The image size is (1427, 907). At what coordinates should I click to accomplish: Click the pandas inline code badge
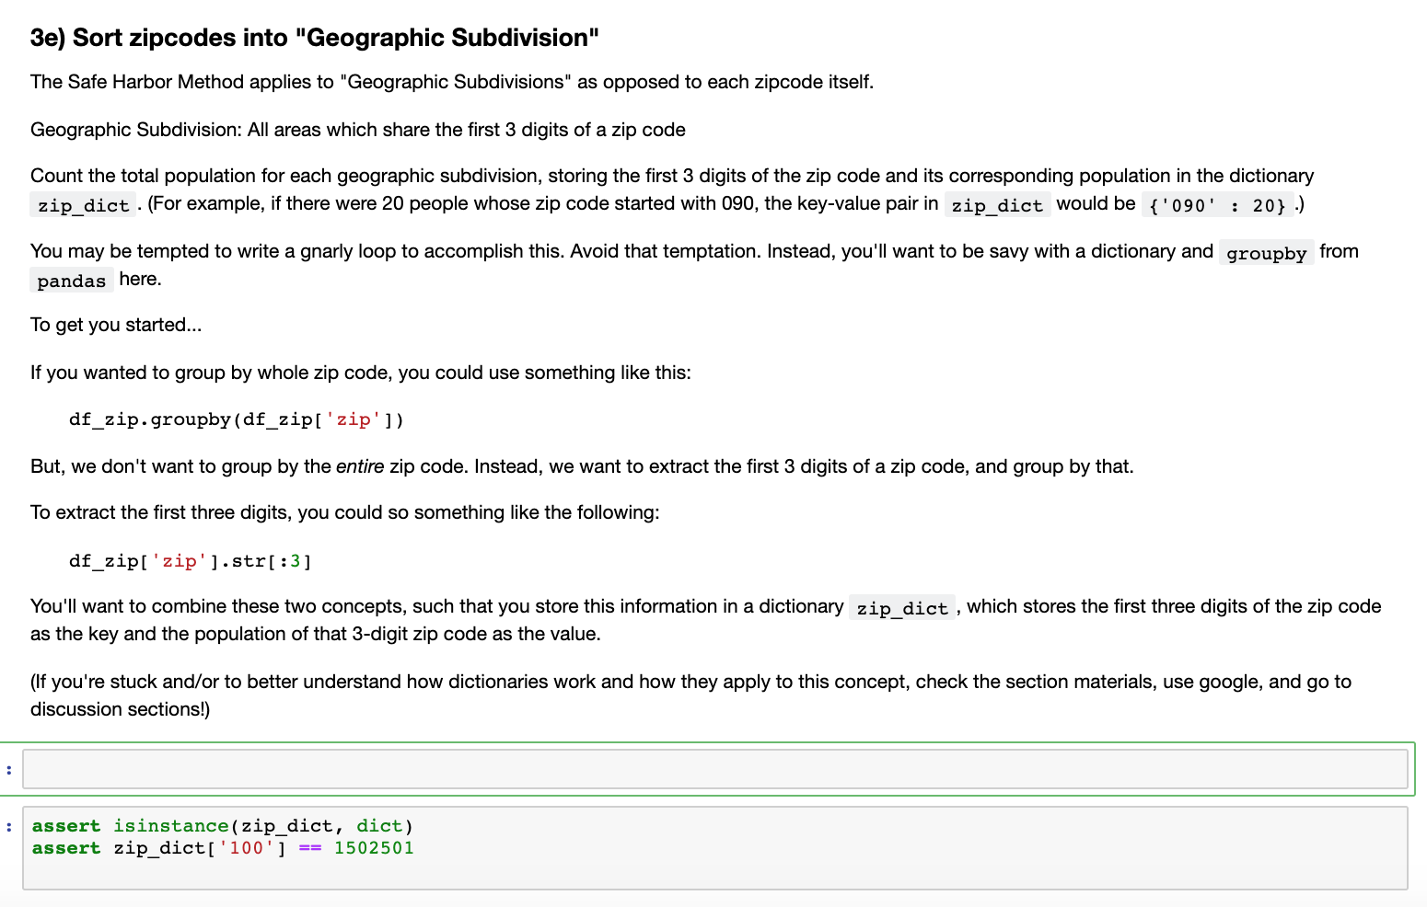pyautogui.click(x=71, y=280)
